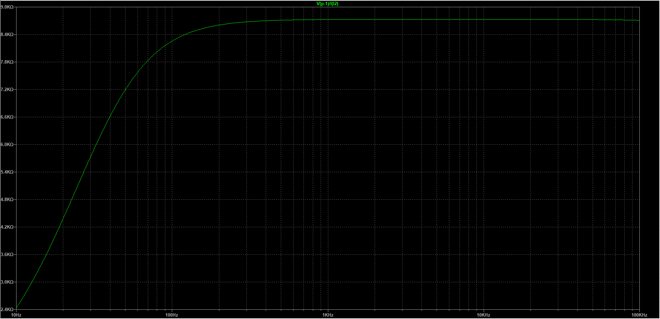Viewport: 660px width, 319px height.
Task: Click the 4.8KΩ y-axis label
Action: pyautogui.click(x=7, y=199)
